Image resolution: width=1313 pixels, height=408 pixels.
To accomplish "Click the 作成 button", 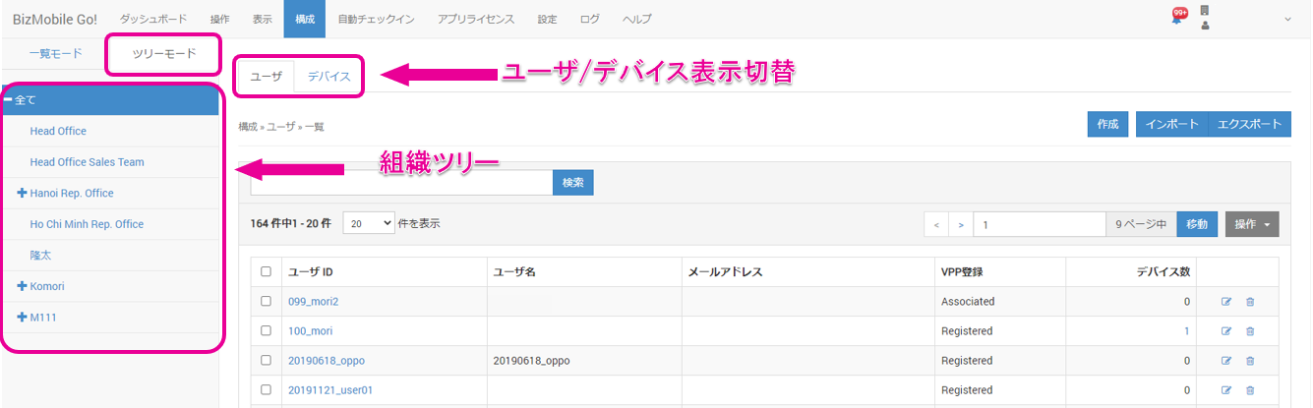I will [1107, 124].
